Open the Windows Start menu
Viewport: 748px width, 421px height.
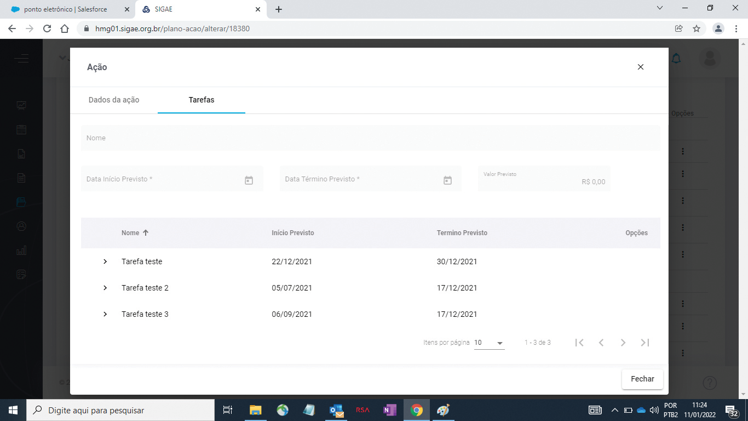coord(13,410)
